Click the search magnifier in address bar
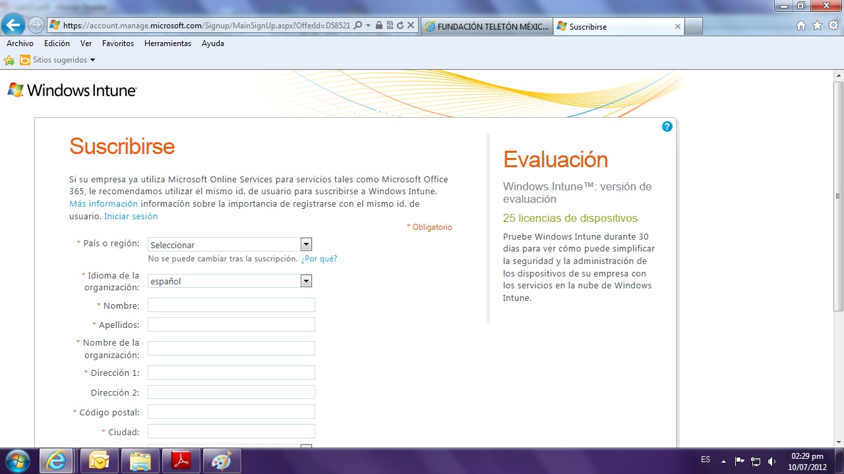844x474 pixels. tap(358, 26)
